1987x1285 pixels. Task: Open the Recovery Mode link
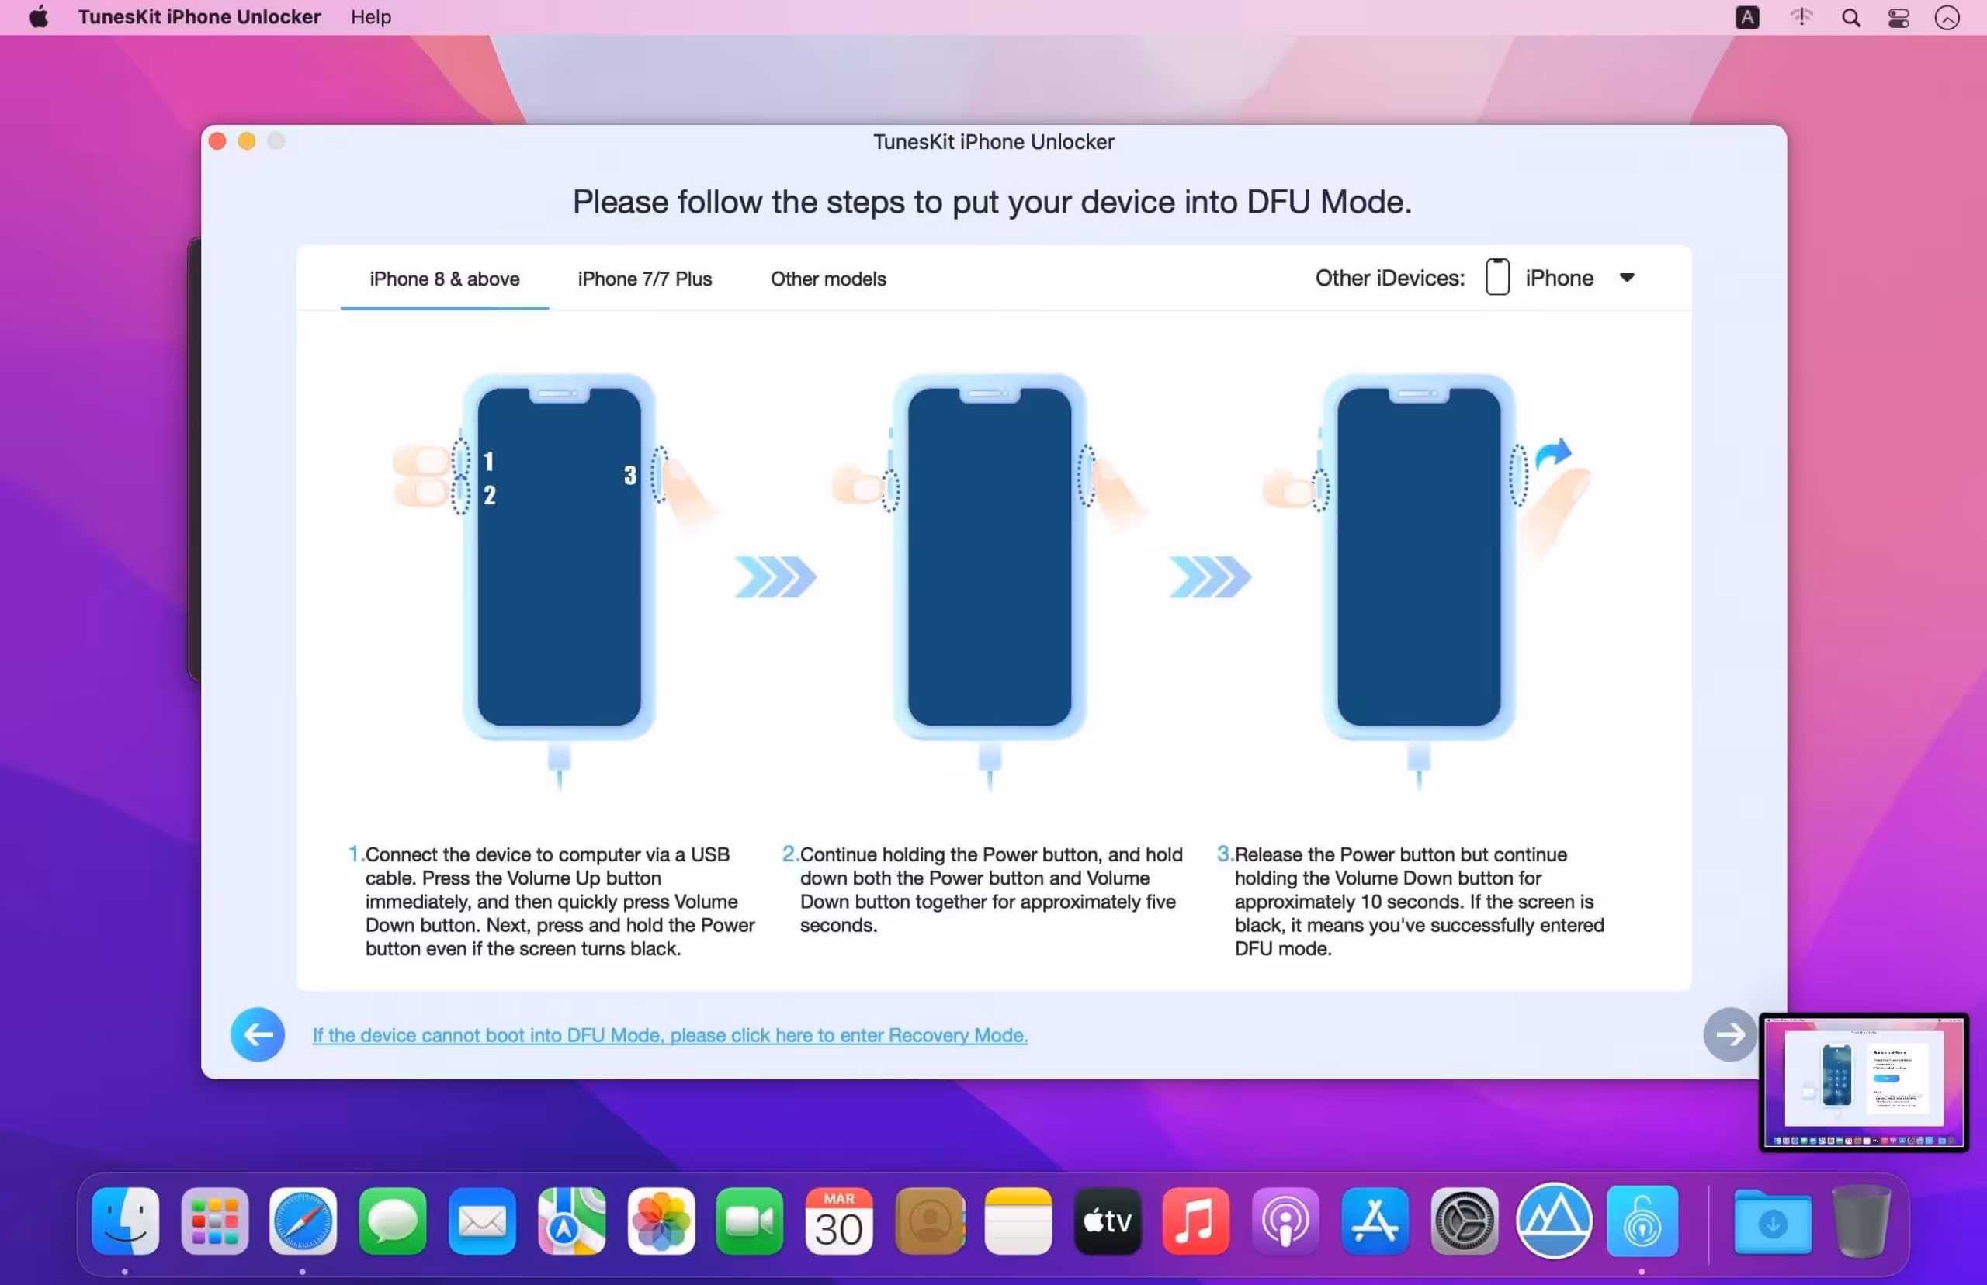point(670,1034)
